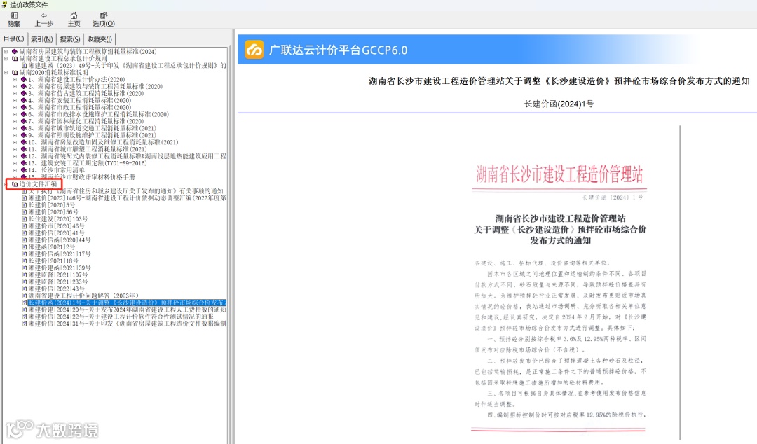This screenshot has width=757, height=444.
Task: Click Glodon logo icon in GCCP6.0 banner
Action: (x=254, y=50)
